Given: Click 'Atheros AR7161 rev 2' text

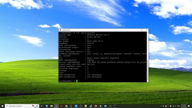Looking at the screenshot, I should click(x=98, y=35).
